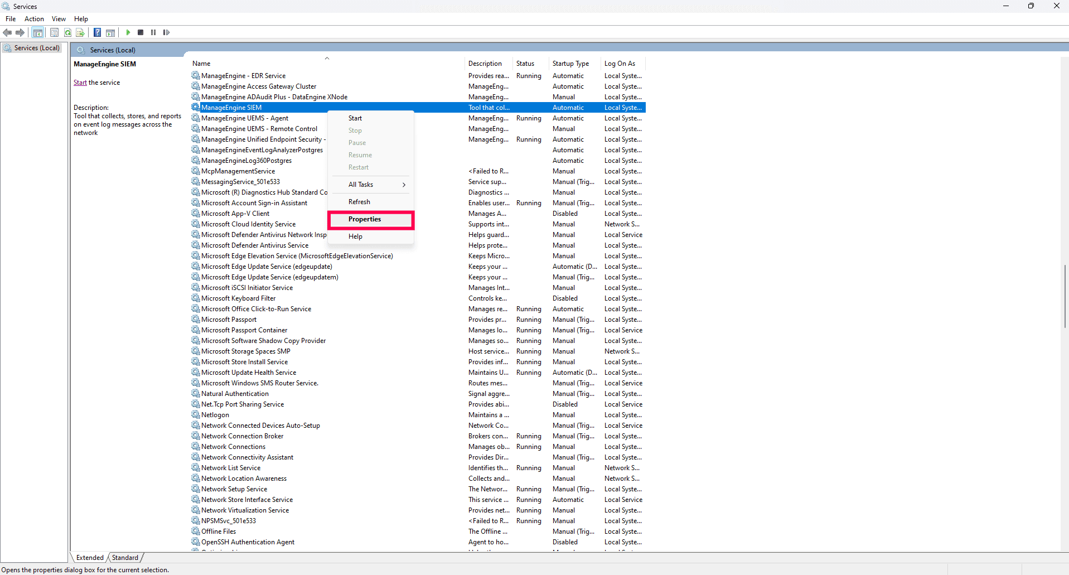Sort by the Description column header
Image resolution: width=1069 pixels, height=575 pixels.
[x=490, y=64]
